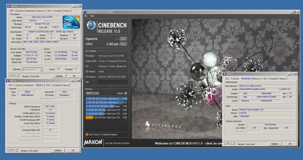Open the Help menu in Cinebench
The width and height of the screenshot is (303, 160).
point(92,16)
